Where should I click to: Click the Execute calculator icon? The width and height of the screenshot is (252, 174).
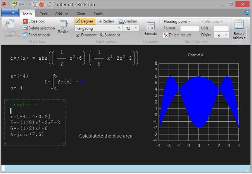(151, 26)
